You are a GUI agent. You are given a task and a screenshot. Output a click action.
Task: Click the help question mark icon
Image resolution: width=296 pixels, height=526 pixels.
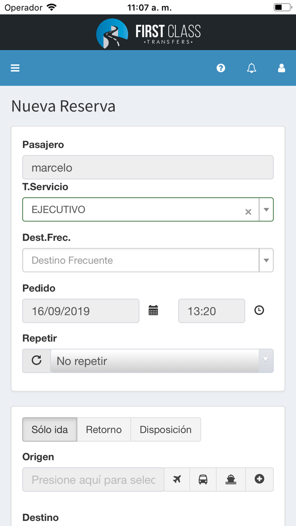221,68
